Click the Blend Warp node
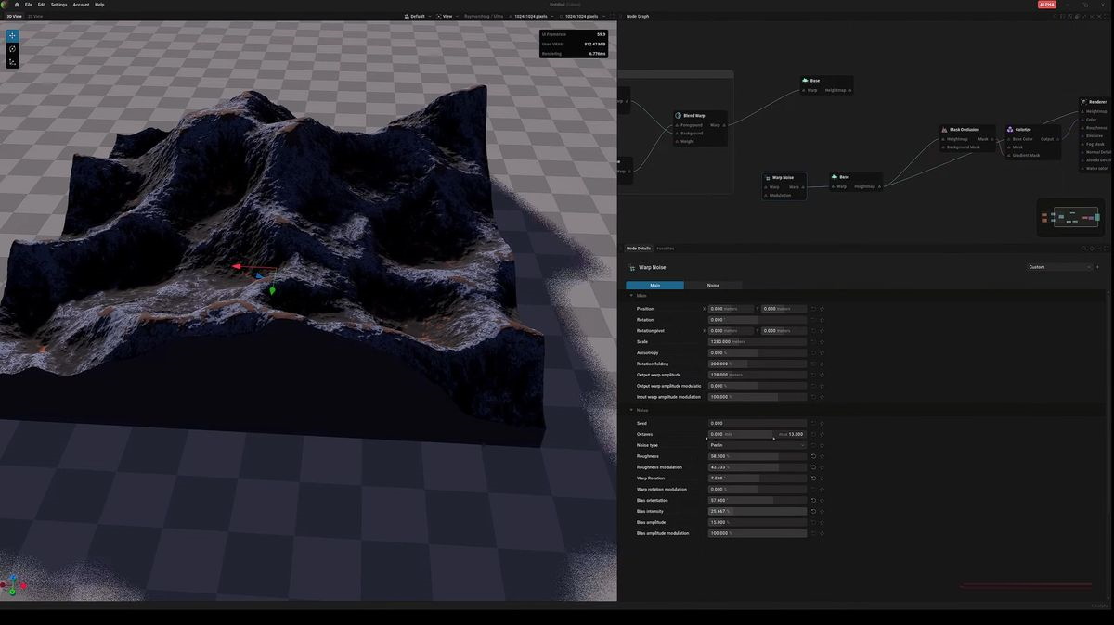Image resolution: width=1114 pixels, height=625 pixels. 694,115
